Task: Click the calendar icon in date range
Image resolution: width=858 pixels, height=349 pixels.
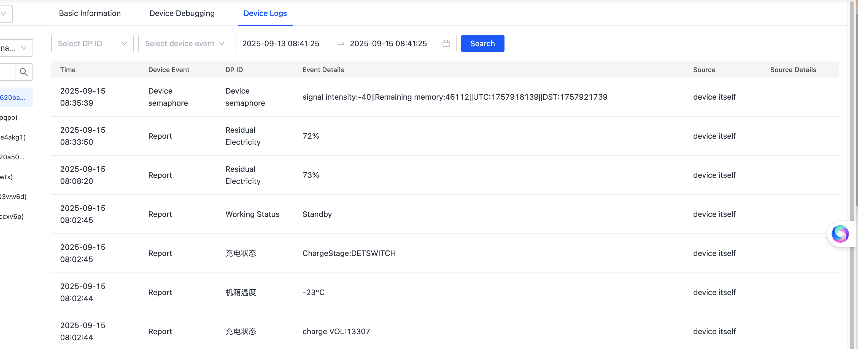Action: click(x=446, y=43)
